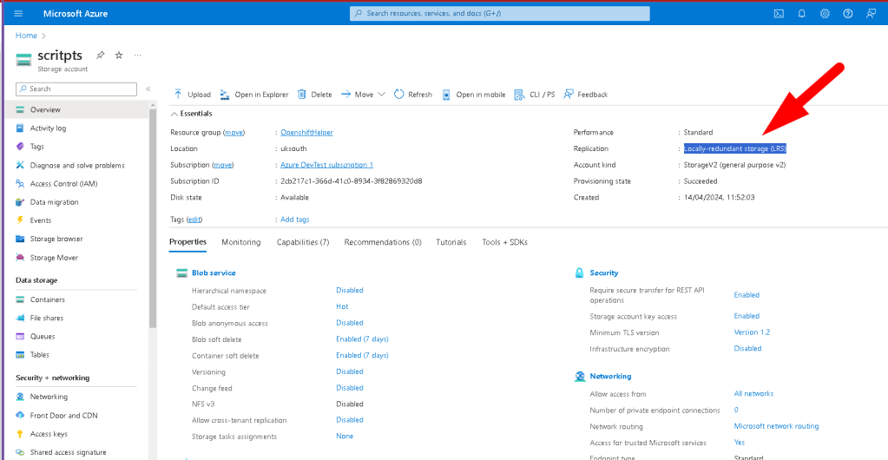The image size is (888, 460).
Task: Click the Tags edit link
Action: (194, 220)
